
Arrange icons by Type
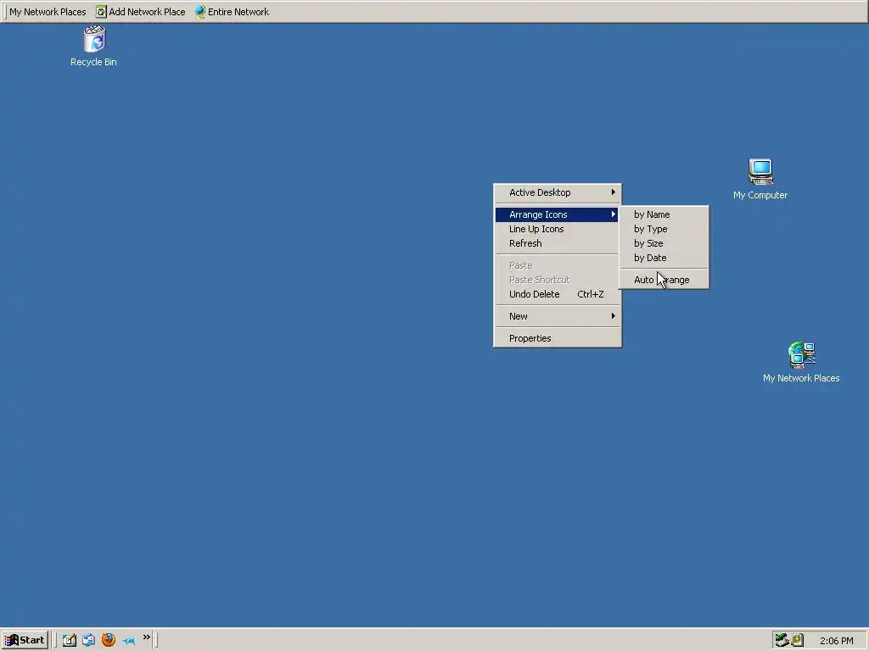pyautogui.click(x=664, y=229)
